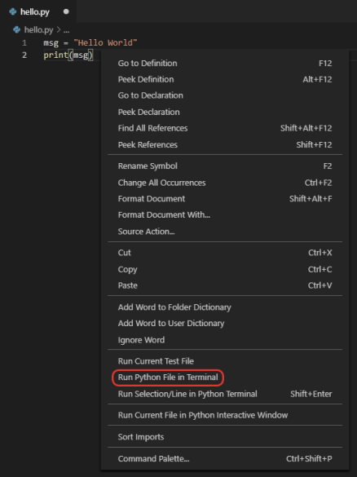Choose Copy from the context menu
The height and width of the screenshot is (477, 357).
coord(225,269)
